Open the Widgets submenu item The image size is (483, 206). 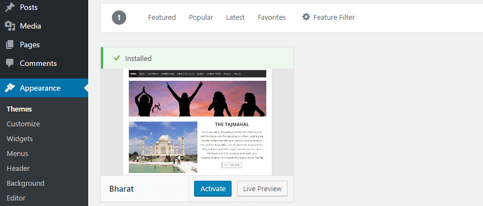tap(19, 139)
